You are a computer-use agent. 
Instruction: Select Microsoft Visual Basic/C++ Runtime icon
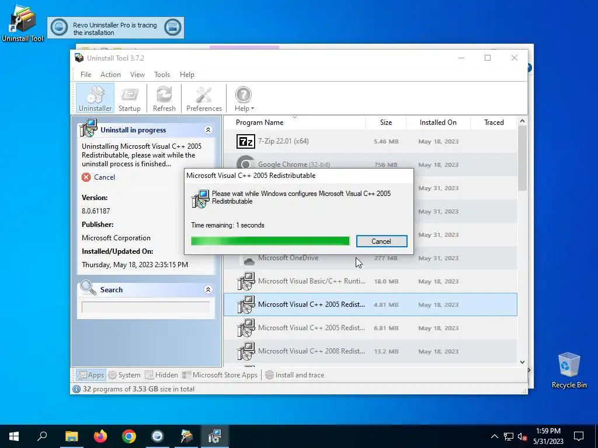point(246,282)
